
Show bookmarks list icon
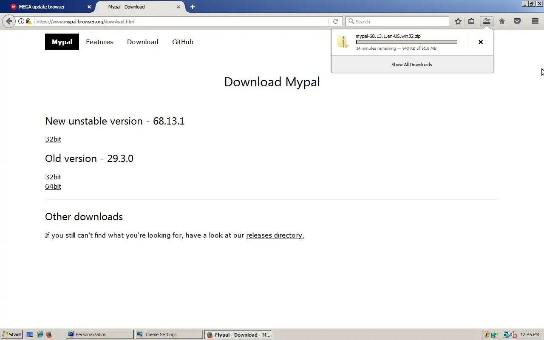(471, 21)
